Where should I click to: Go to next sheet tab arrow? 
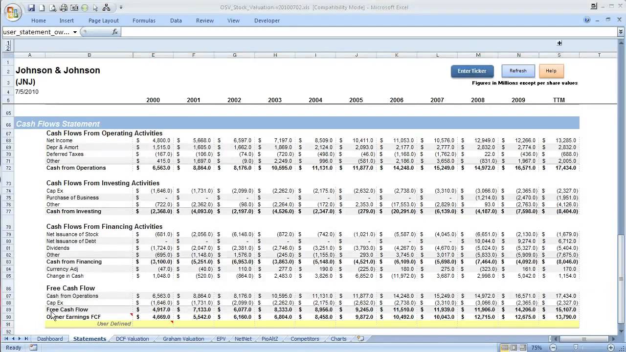pyautogui.click(x=20, y=339)
